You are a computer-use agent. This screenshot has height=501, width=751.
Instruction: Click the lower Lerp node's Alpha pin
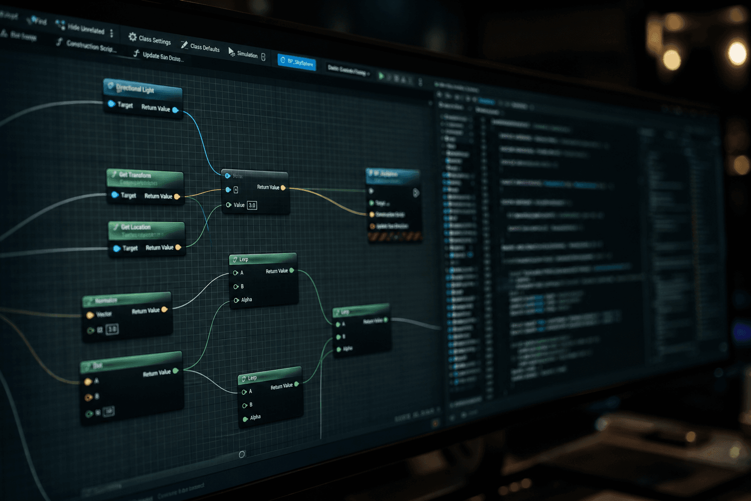245,419
